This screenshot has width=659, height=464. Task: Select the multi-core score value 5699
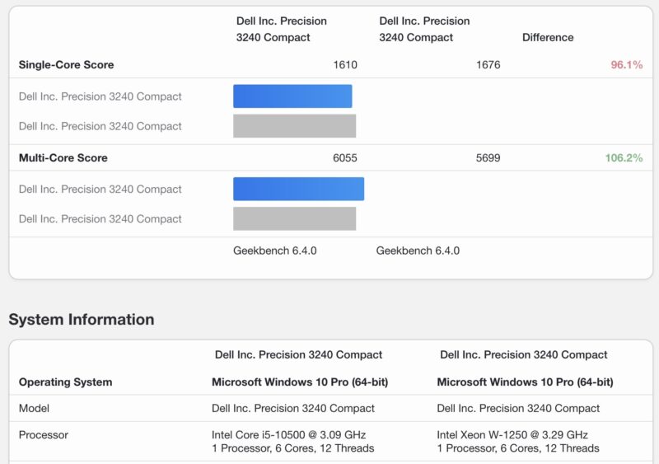click(488, 157)
